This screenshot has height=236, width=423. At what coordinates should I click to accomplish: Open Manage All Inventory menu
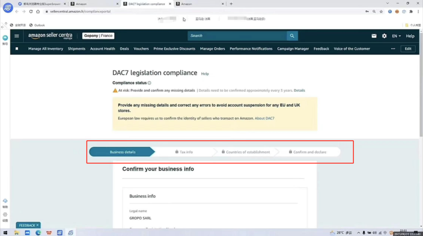45,49
